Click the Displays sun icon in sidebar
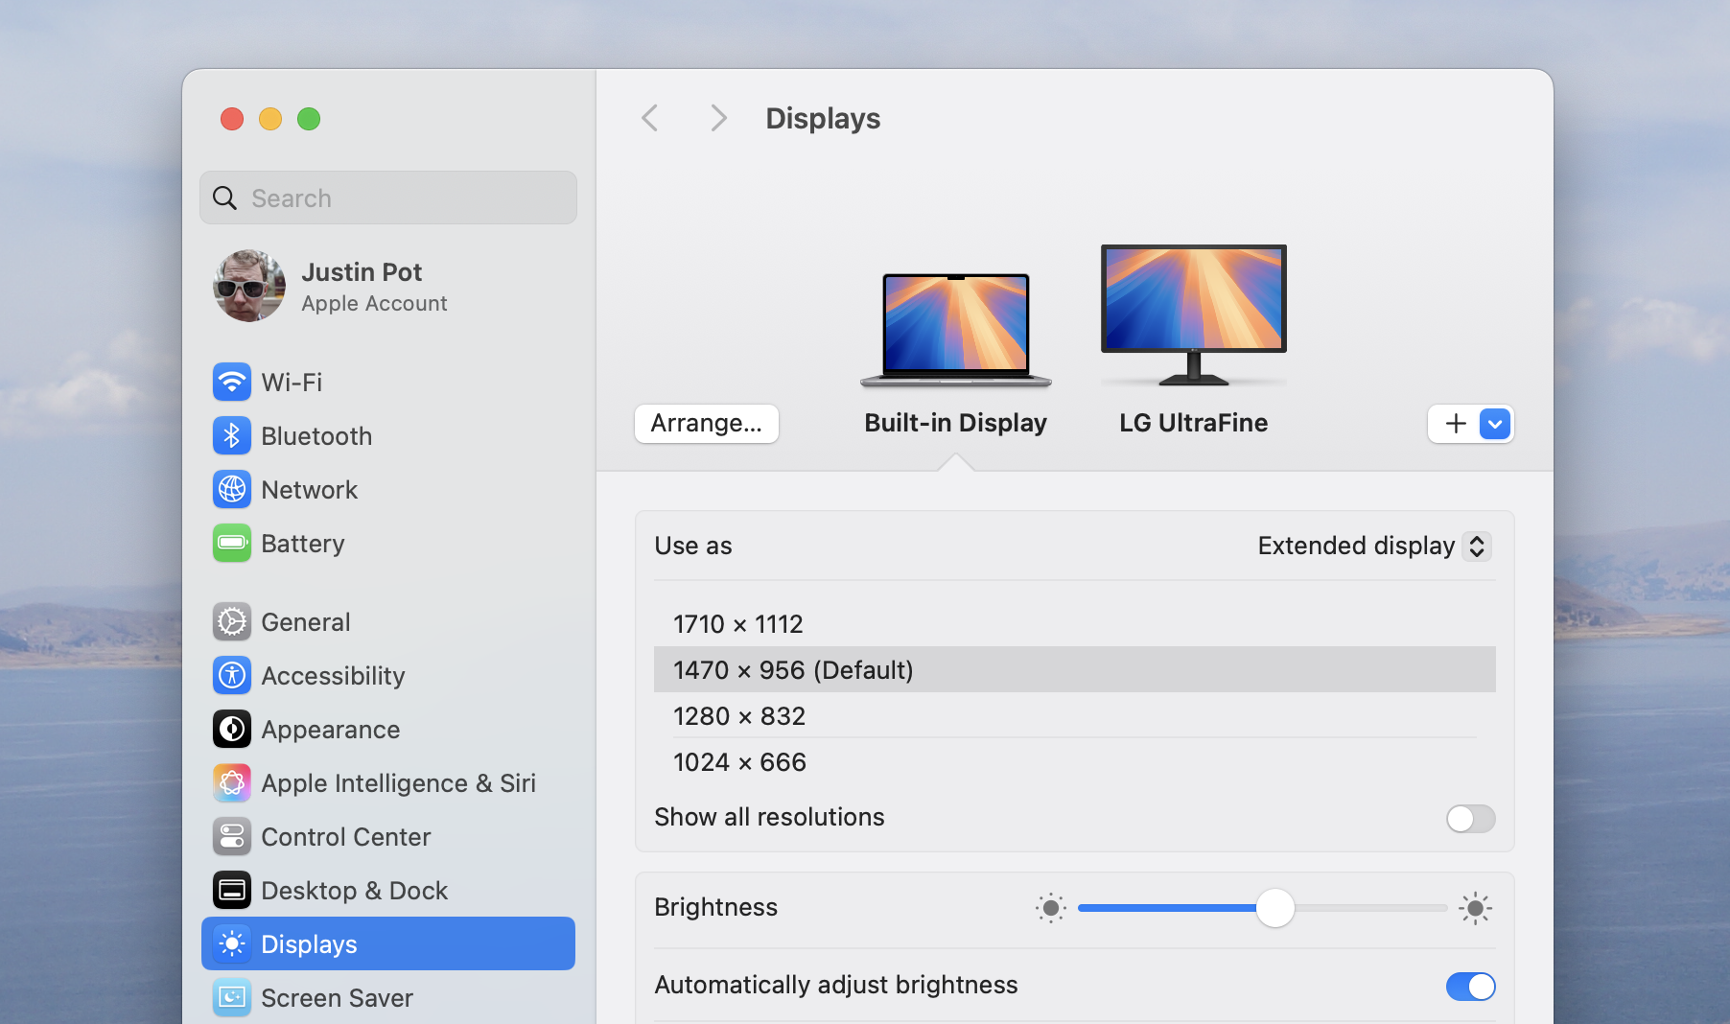Viewport: 1730px width, 1024px height. coord(232,943)
